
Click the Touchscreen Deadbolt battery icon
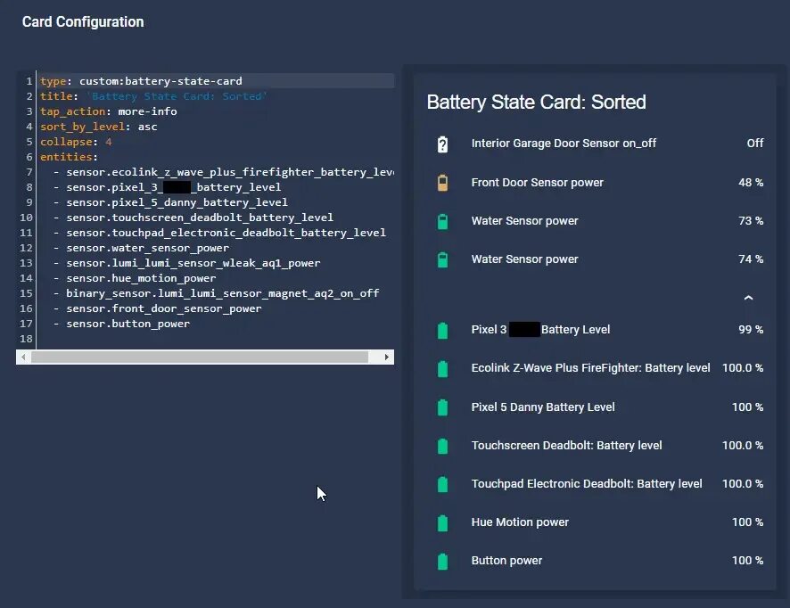(x=442, y=446)
